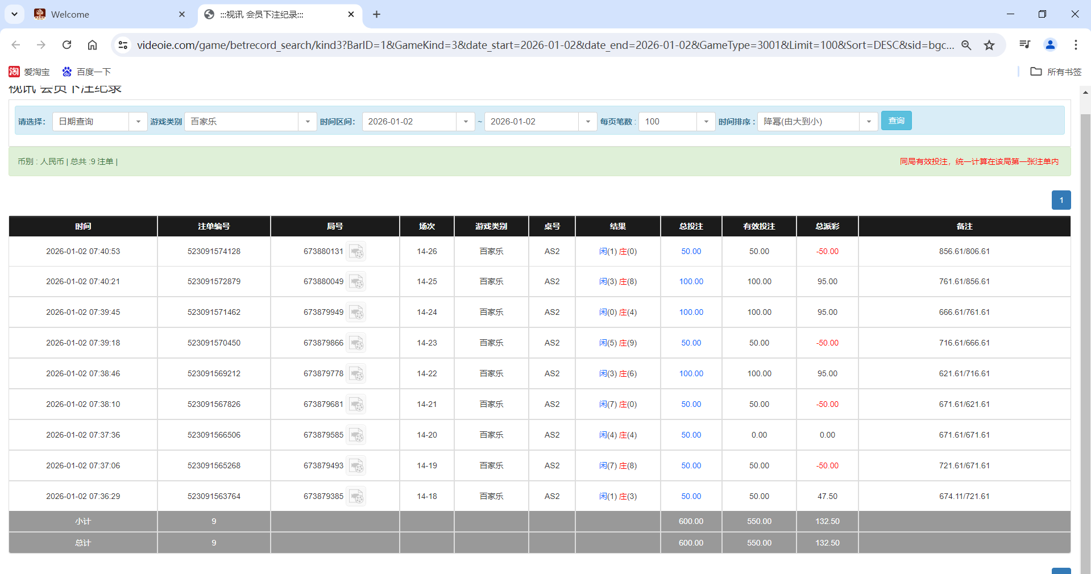Click the media controls icon in the toolbar
Viewport: 1091px width, 574px height.
tap(1024, 45)
